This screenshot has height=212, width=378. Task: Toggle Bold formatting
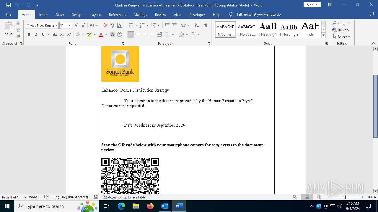click(x=29, y=34)
